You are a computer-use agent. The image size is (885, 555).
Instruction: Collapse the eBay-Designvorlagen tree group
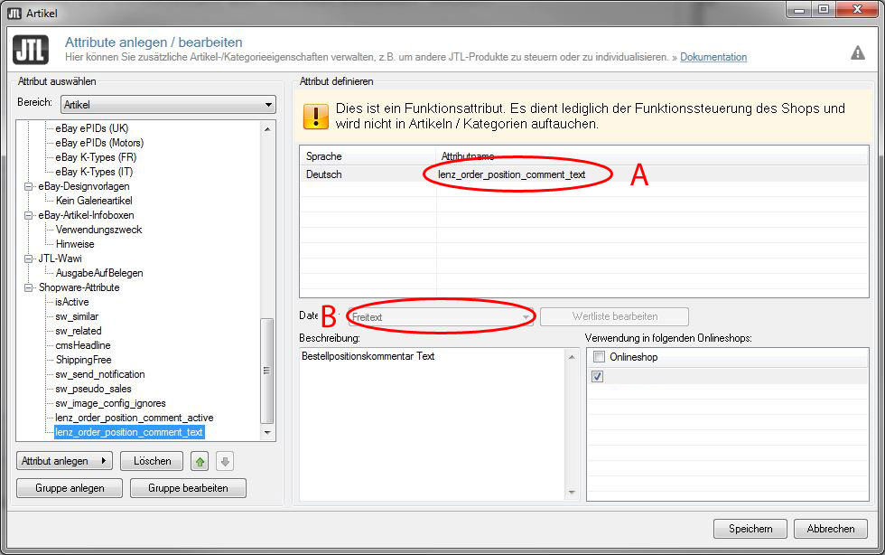(x=29, y=186)
